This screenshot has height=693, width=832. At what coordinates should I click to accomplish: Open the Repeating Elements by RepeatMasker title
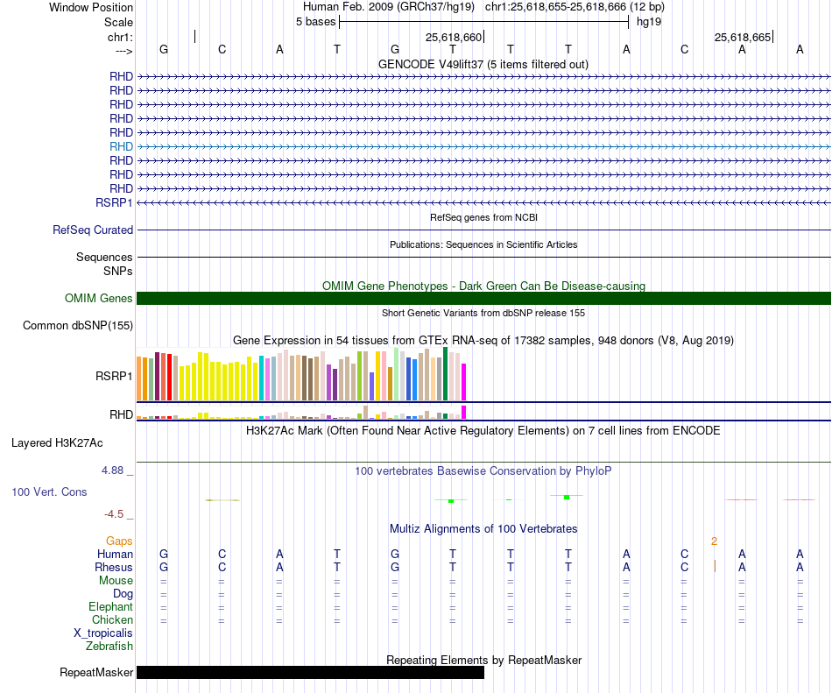(483, 660)
